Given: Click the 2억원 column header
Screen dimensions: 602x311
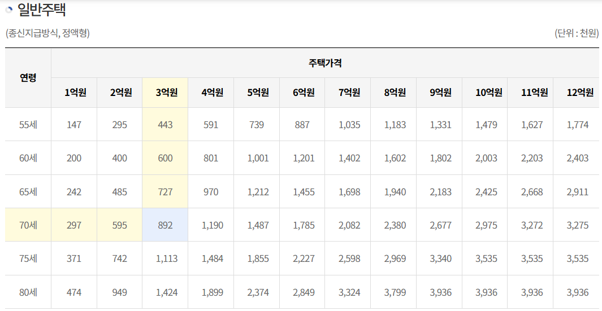Looking at the screenshot, I should (x=120, y=93).
